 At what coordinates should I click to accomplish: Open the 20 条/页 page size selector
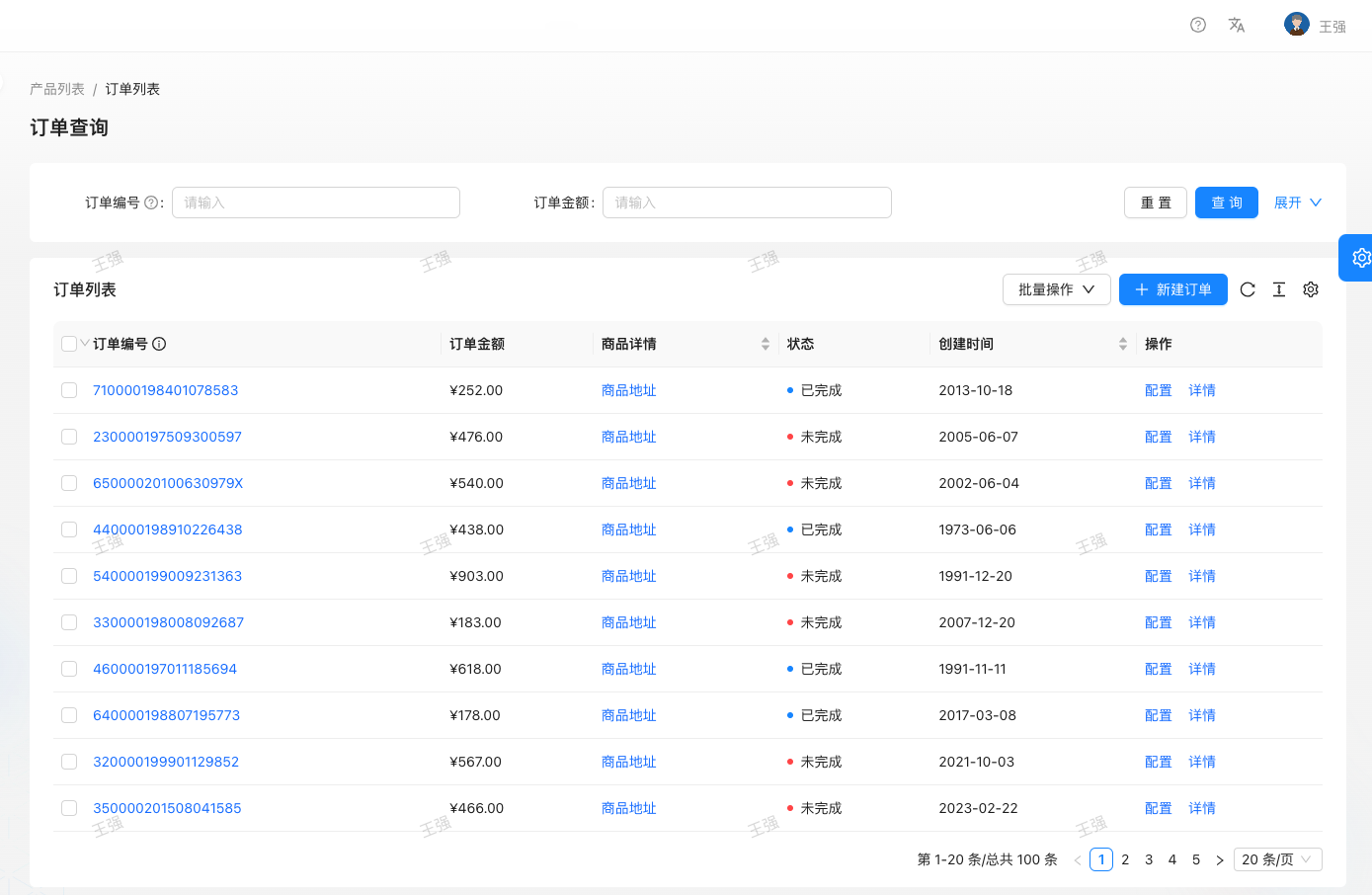[1278, 859]
